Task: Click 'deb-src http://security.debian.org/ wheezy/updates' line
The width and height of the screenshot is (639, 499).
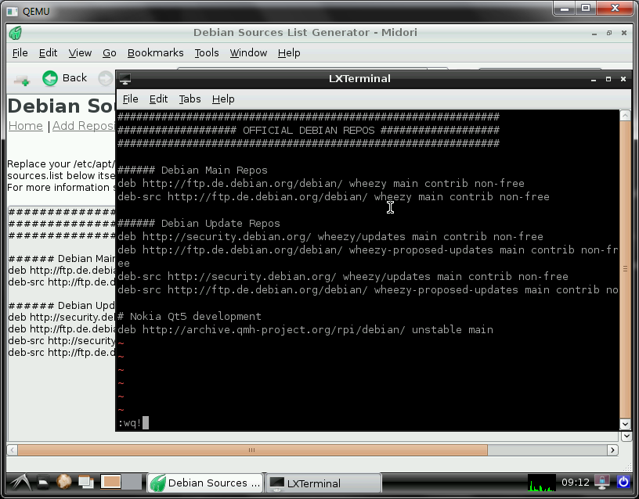Action: [x=343, y=276]
